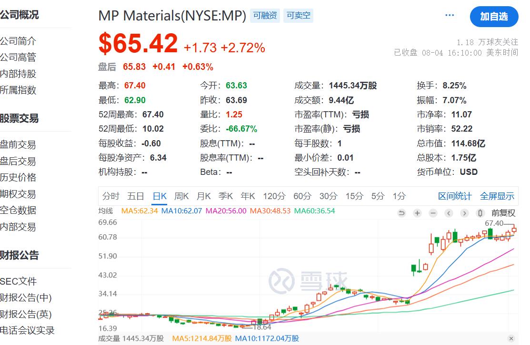This screenshot has height=345, width=530.
Task: Click the $65.42 current price
Action: (x=138, y=43)
